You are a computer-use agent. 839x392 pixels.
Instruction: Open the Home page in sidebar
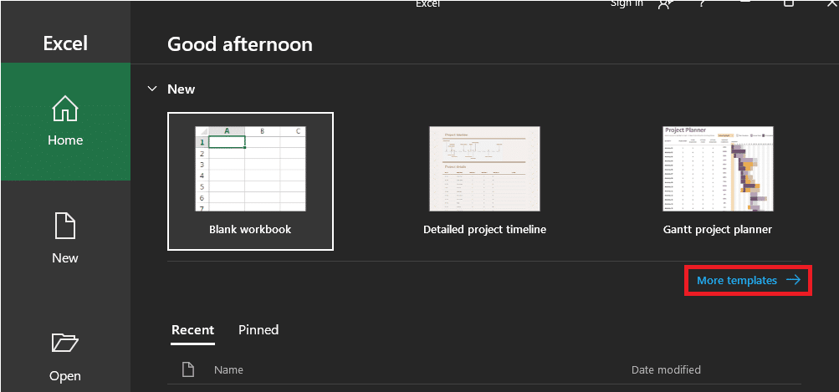[65, 121]
